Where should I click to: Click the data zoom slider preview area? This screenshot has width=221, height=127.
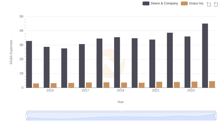pyautogui.click(x=121, y=117)
